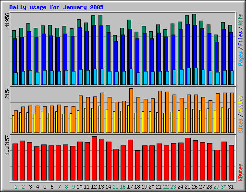Click the 'Pages' legend label
The width and height of the screenshot is (246, 192).
[241, 59]
